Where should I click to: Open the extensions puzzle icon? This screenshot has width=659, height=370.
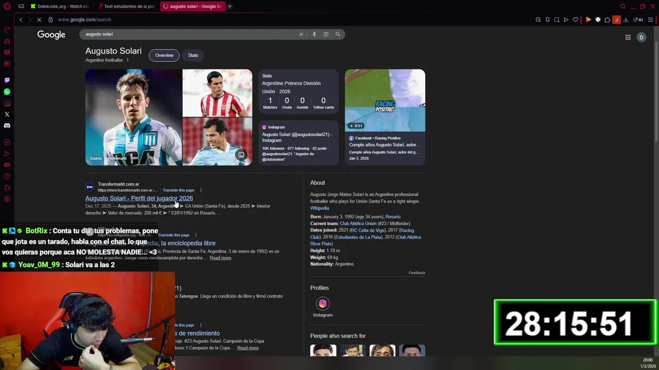[607, 20]
